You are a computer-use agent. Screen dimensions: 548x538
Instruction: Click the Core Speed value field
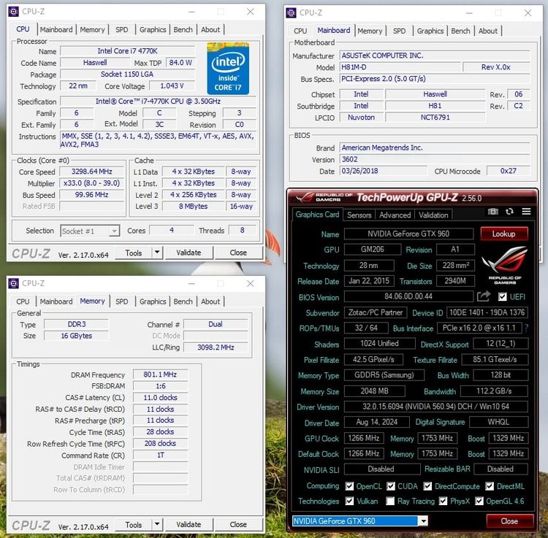click(x=92, y=172)
